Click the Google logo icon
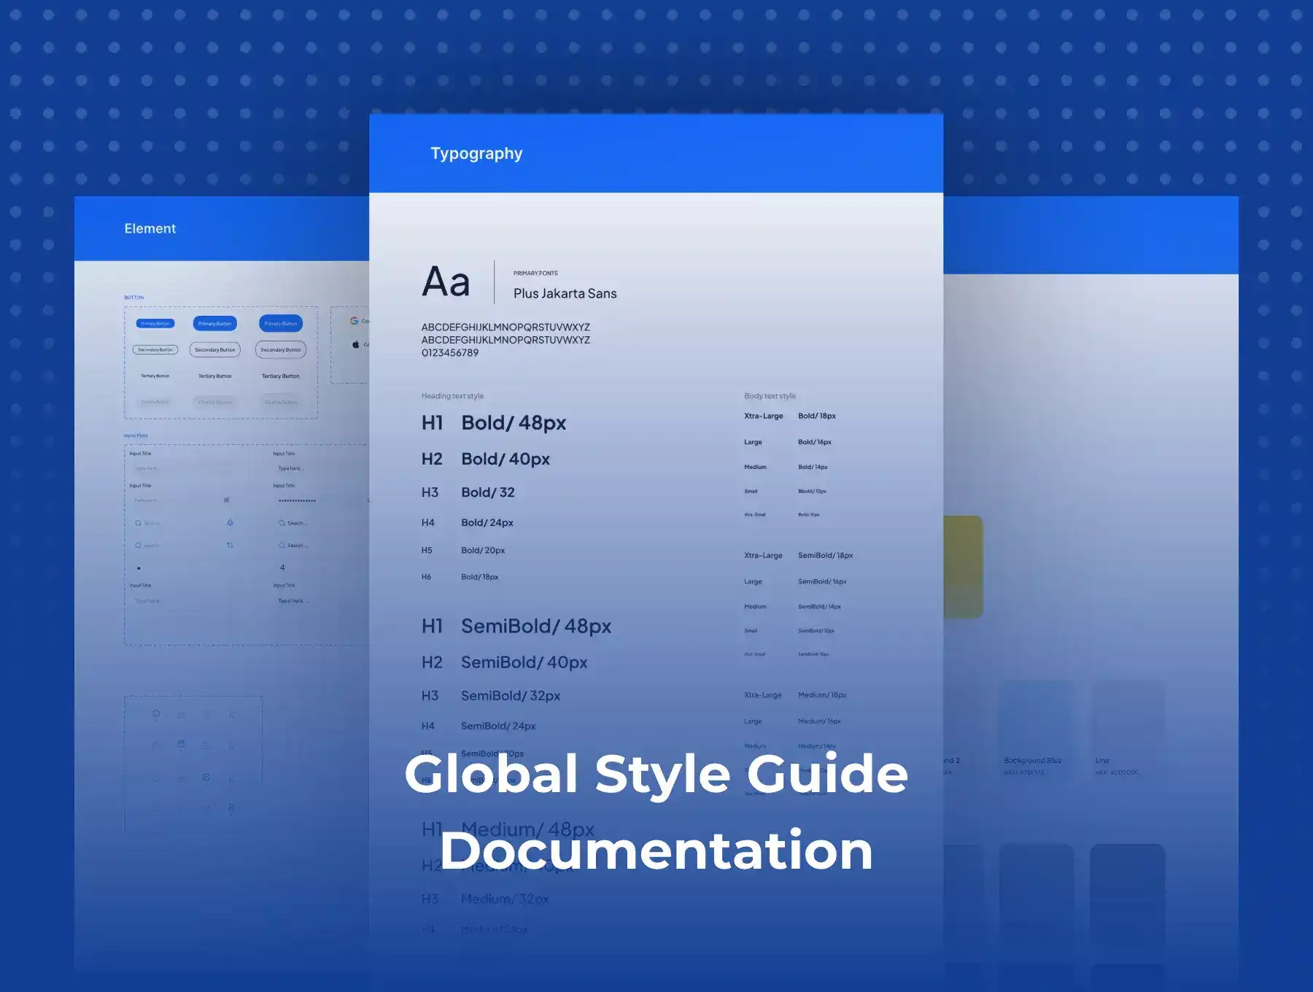The height and width of the screenshot is (992, 1313). click(x=354, y=321)
